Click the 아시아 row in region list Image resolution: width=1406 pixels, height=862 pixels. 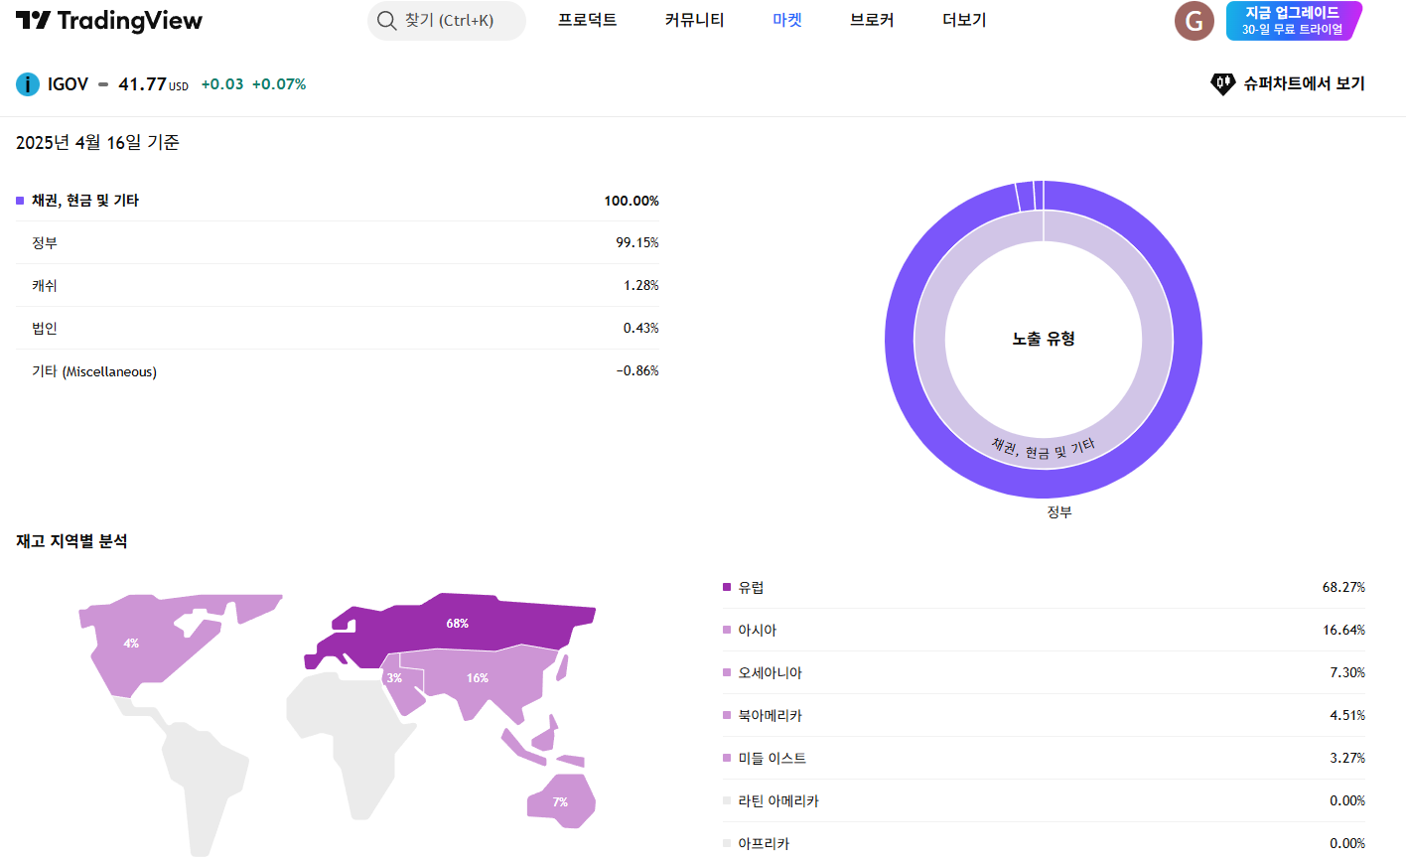pos(1043,631)
